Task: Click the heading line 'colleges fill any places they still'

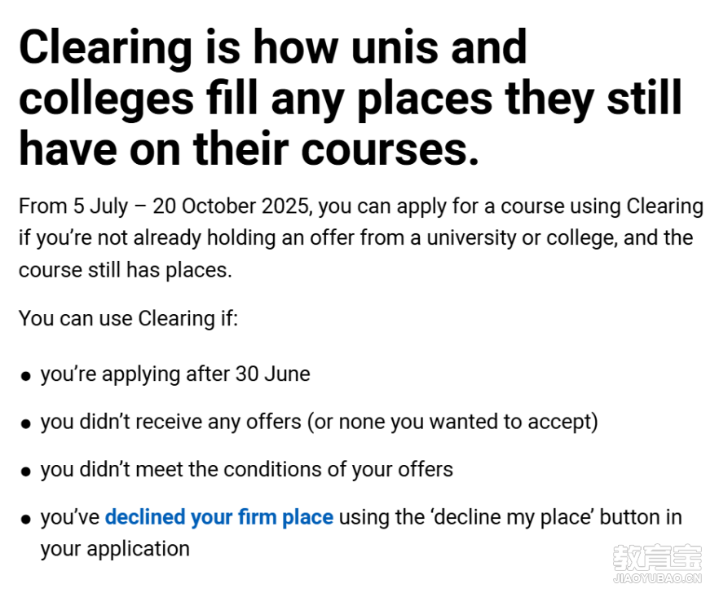Action: (x=351, y=98)
